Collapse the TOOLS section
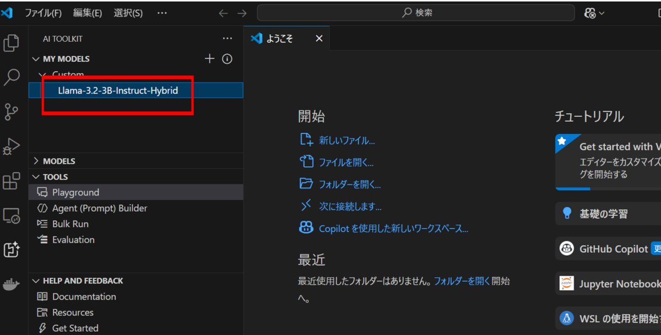Screen dimensions: 661x335 pos(36,177)
